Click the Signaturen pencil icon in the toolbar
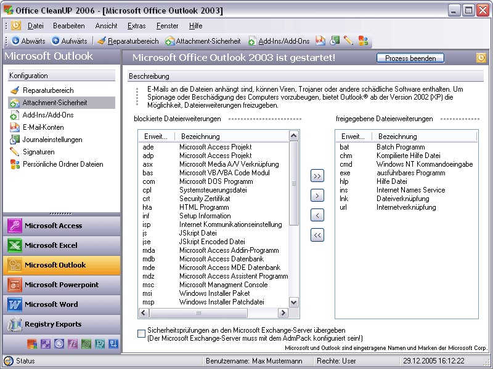Screen dimensions: 493x369 348,41
